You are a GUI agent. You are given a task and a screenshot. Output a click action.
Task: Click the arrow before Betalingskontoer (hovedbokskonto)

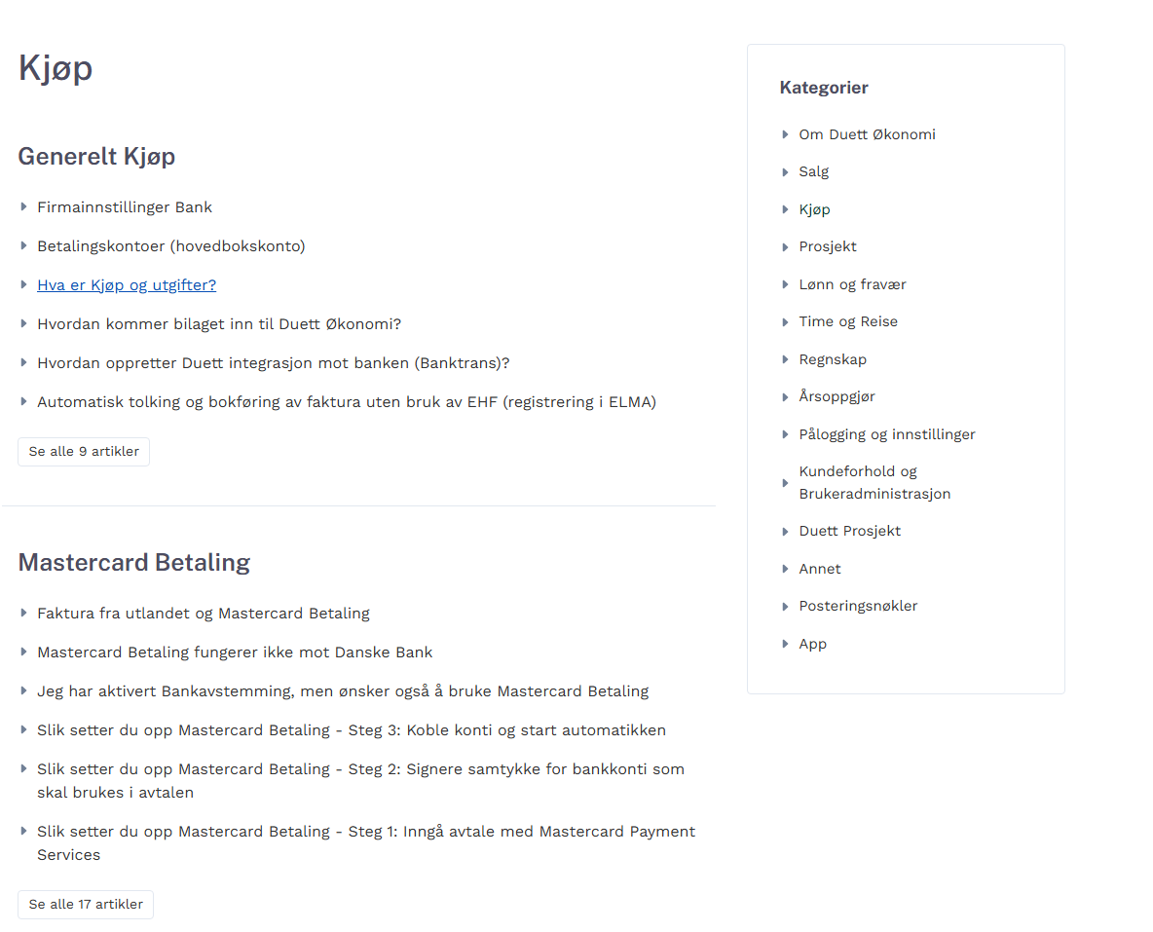23,245
